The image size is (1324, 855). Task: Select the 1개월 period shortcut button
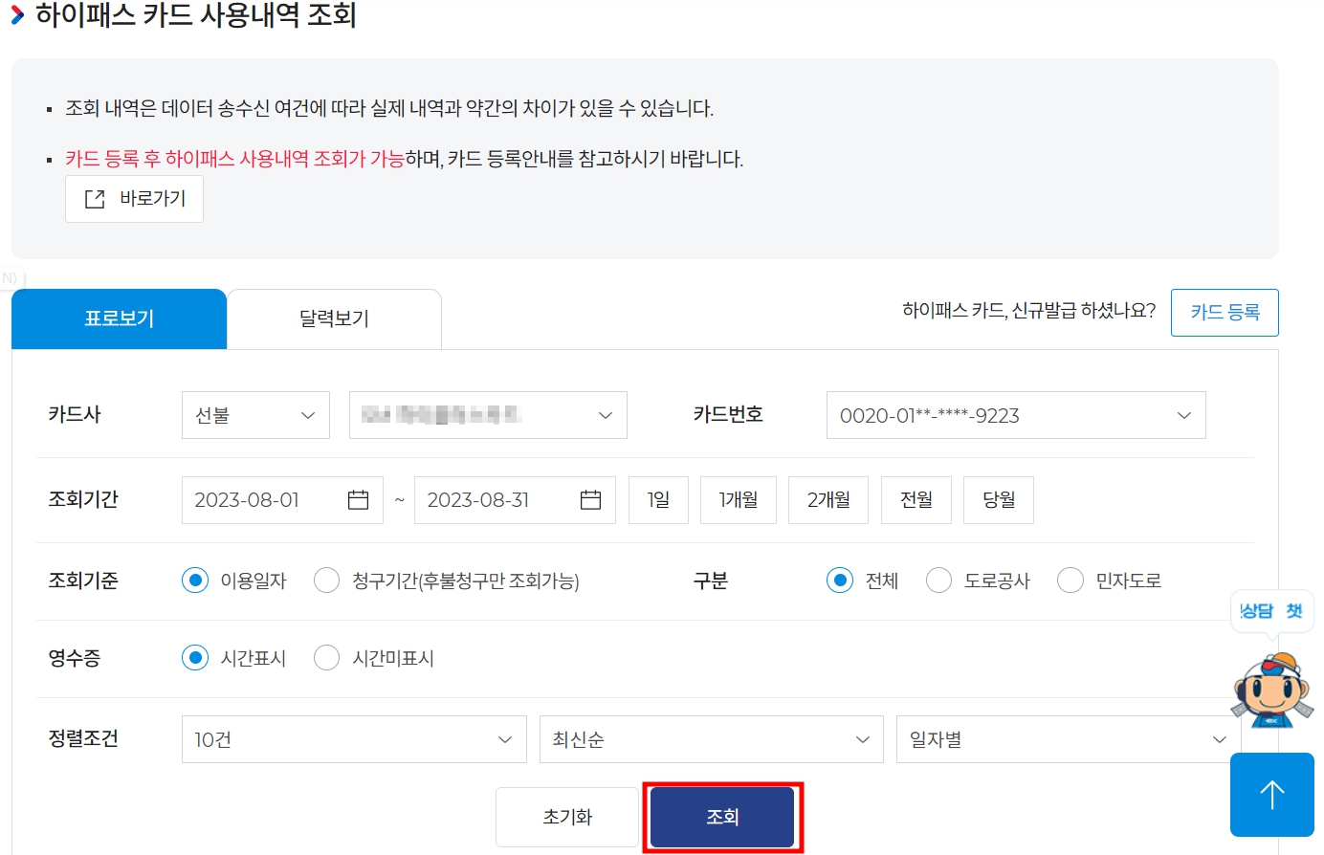coord(738,499)
